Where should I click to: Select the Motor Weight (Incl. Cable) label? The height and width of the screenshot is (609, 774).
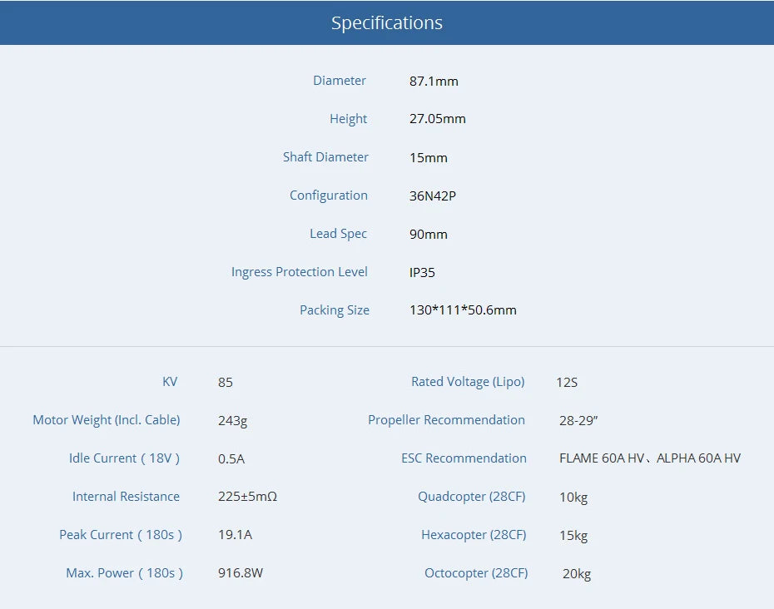point(107,419)
